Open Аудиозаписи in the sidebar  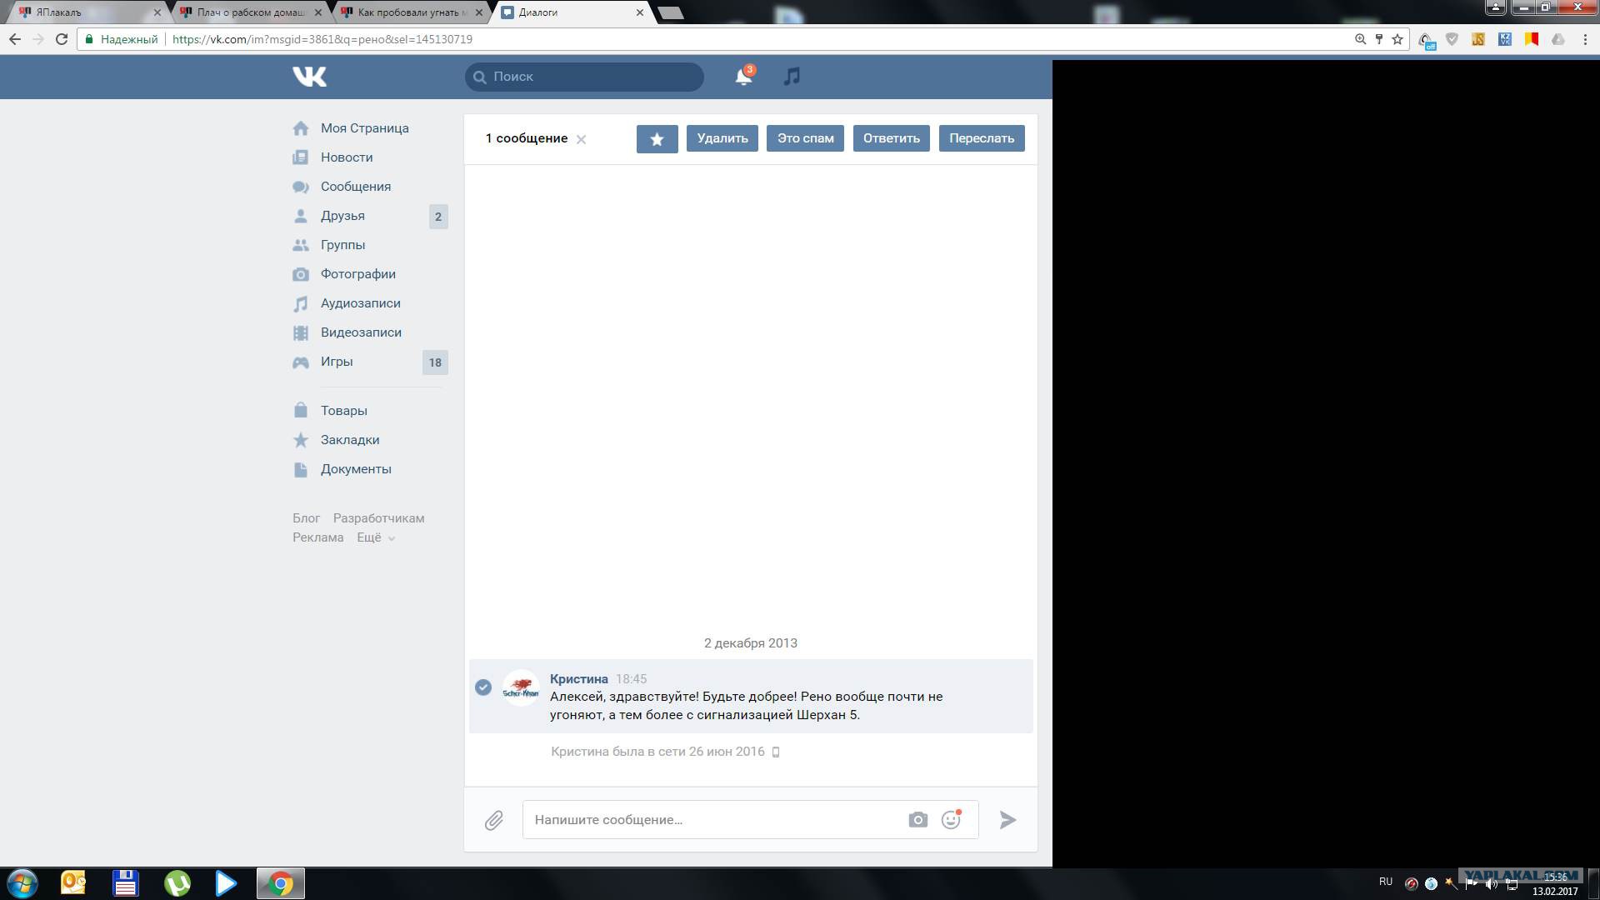[361, 303]
